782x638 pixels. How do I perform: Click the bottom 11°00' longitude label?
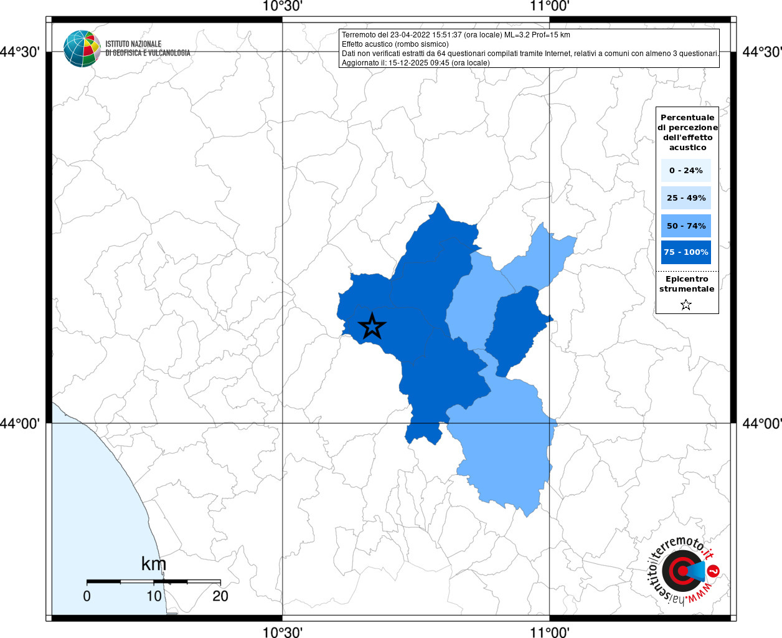549,632
